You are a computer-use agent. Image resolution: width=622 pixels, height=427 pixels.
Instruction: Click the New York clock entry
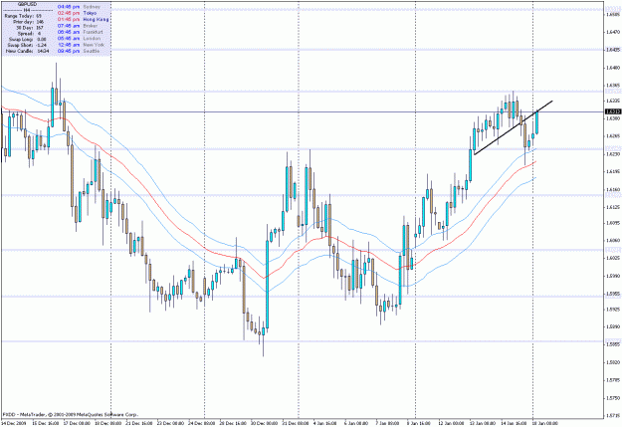[x=81, y=45]
